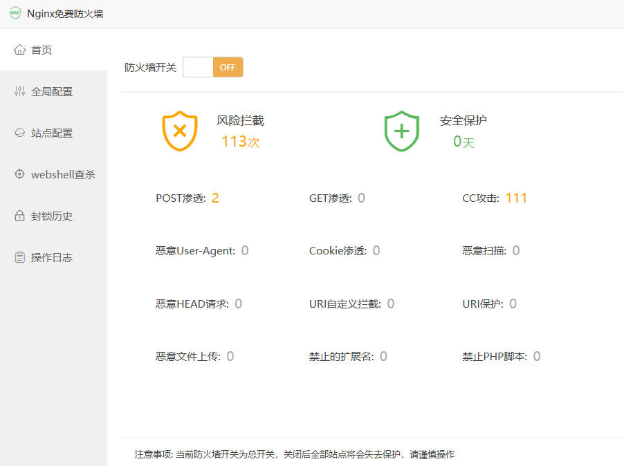The width and height of the screenshot is (624, 466).
Task: Click the orange risk interception shield icon
Action: point(180,131)
